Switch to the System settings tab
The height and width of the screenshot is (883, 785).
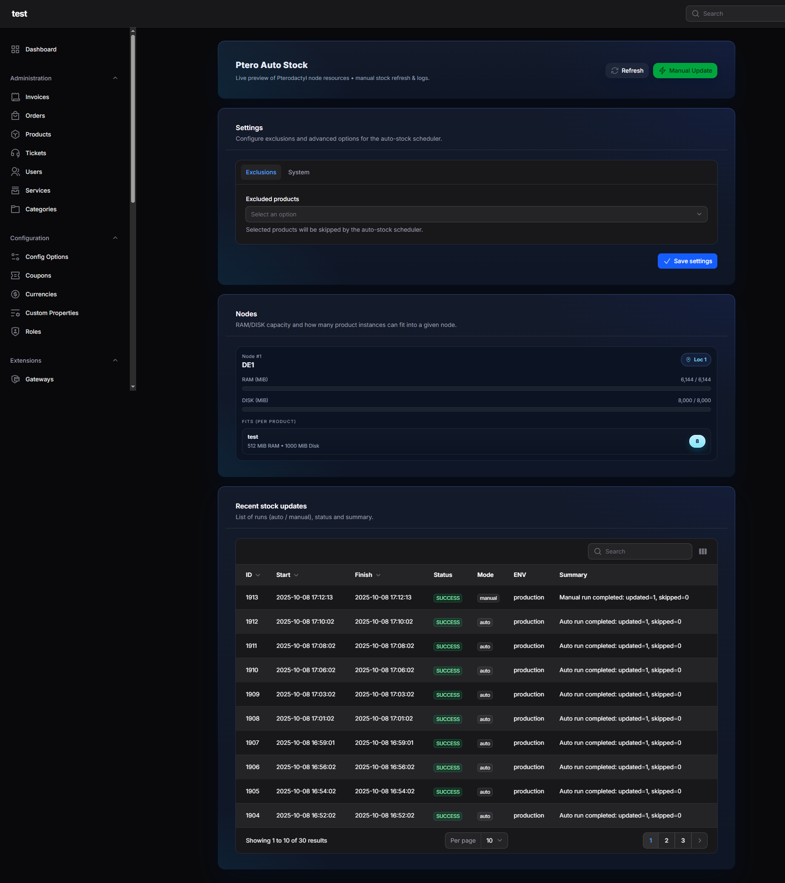298,172
